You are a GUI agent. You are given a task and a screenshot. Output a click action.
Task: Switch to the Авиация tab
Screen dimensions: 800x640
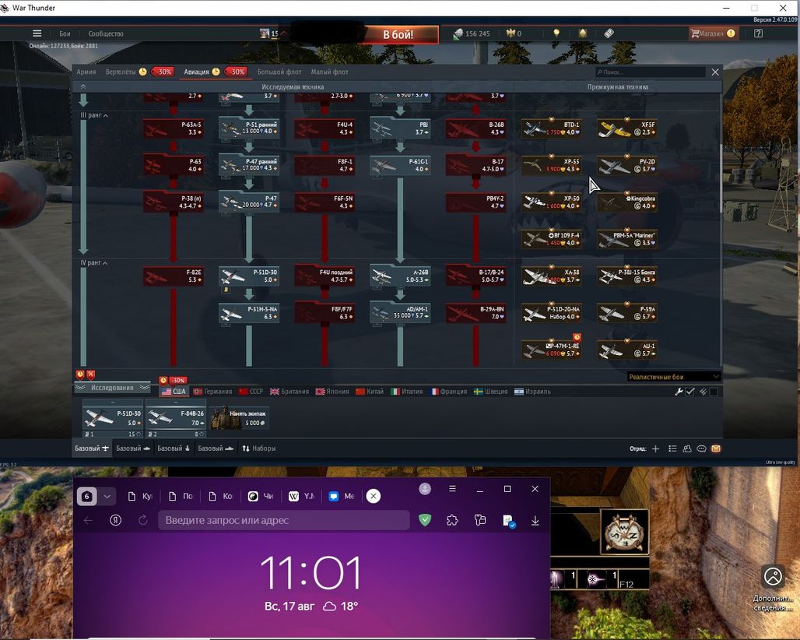[196, 72]
